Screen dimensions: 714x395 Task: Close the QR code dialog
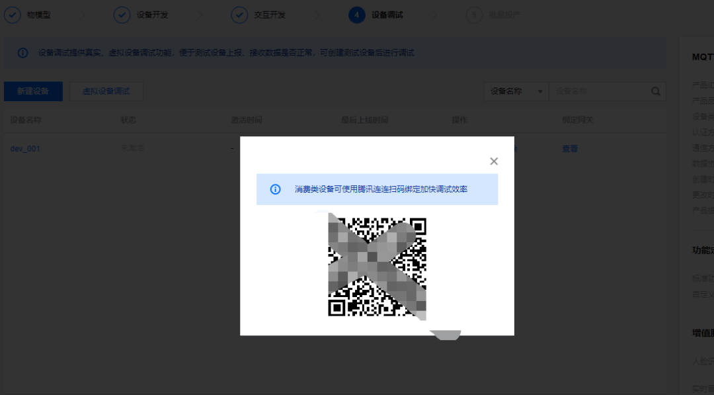tap(494, 161)
